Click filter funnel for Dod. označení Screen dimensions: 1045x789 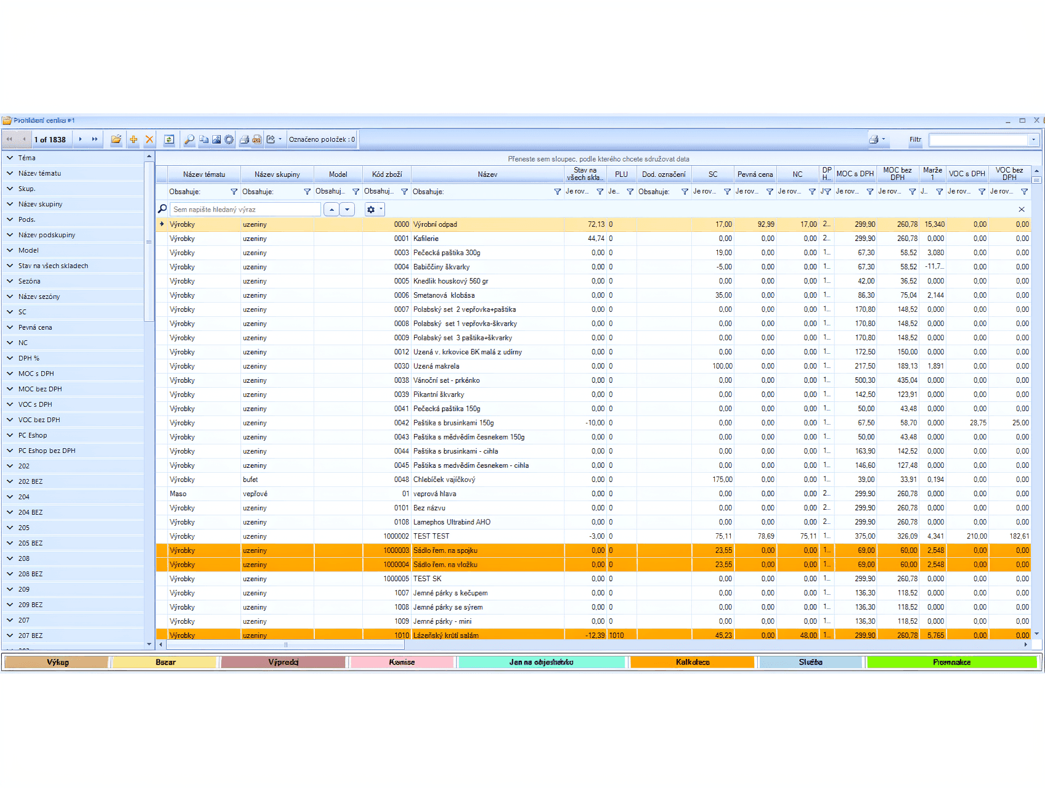pos(685,192)
